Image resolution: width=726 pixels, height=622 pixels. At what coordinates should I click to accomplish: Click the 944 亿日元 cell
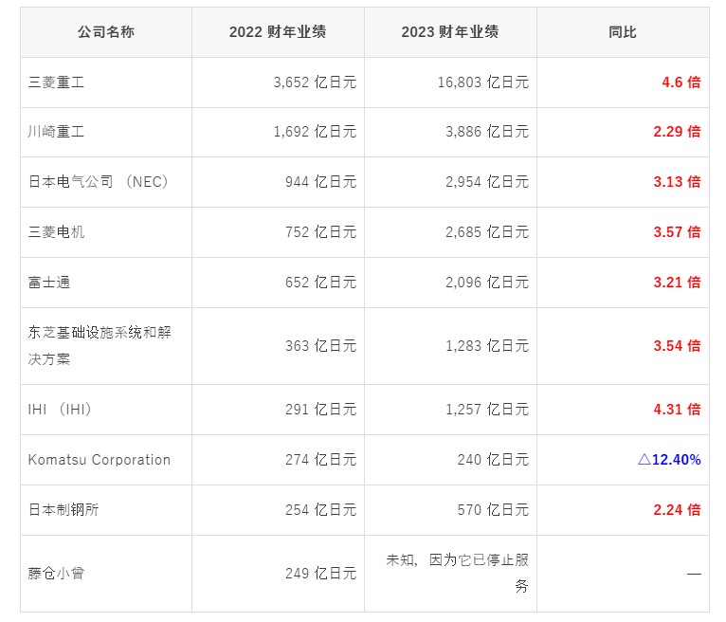[279, 182]
